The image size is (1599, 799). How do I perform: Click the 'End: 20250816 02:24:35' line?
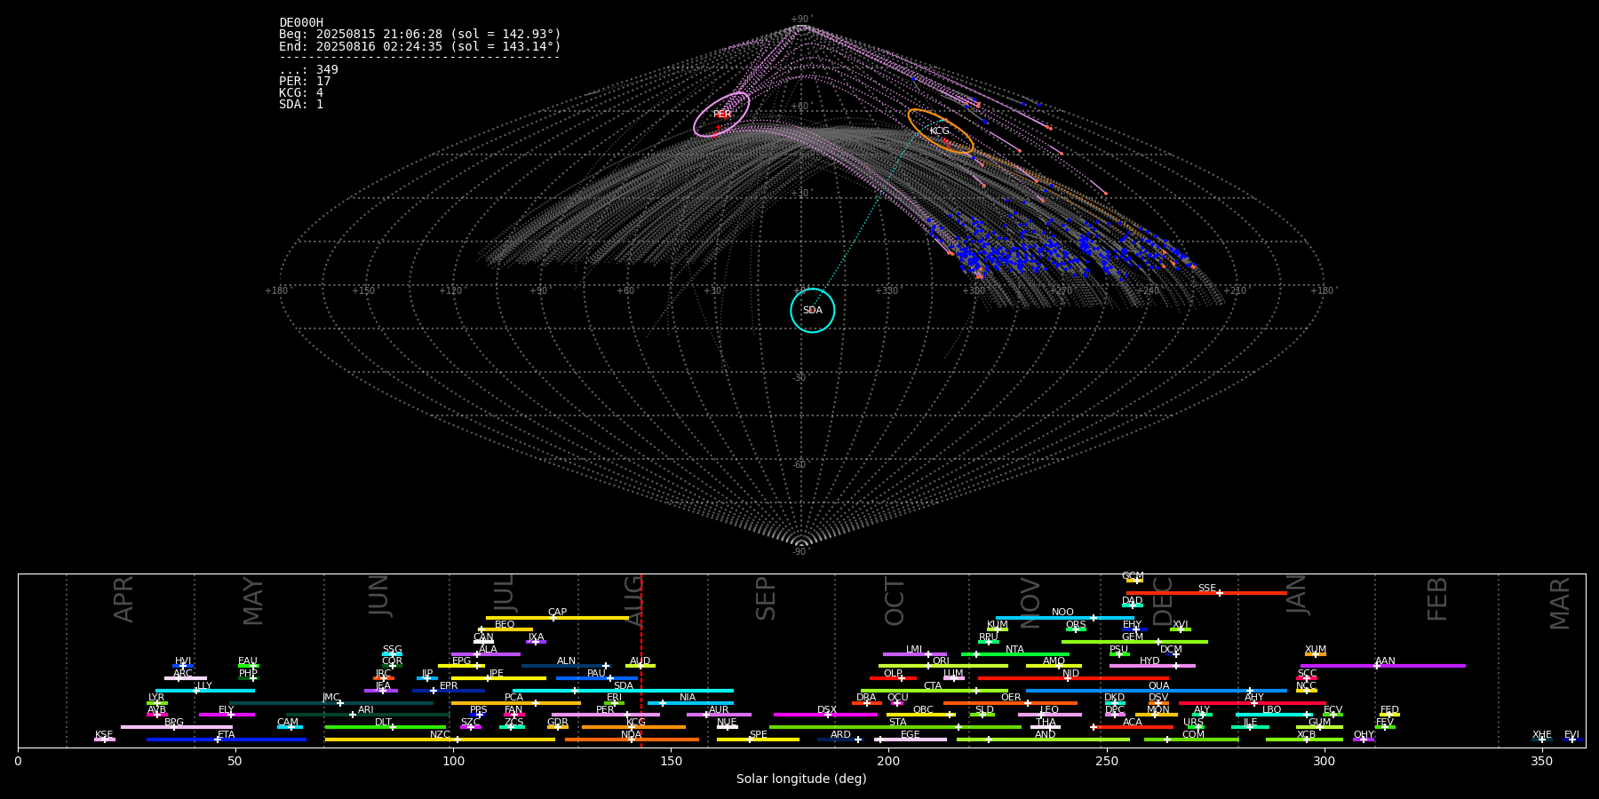tap(420, 46)
